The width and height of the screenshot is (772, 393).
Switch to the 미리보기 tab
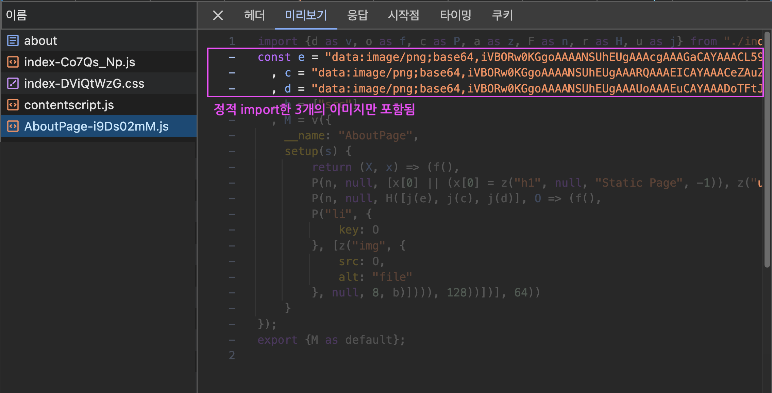[x=306, y=15]
